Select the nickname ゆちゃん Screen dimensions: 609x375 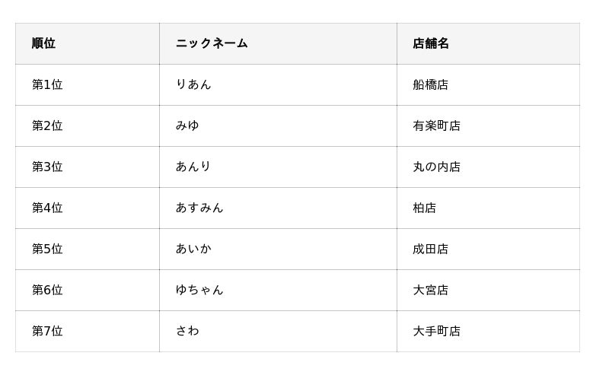coord(199,291)
